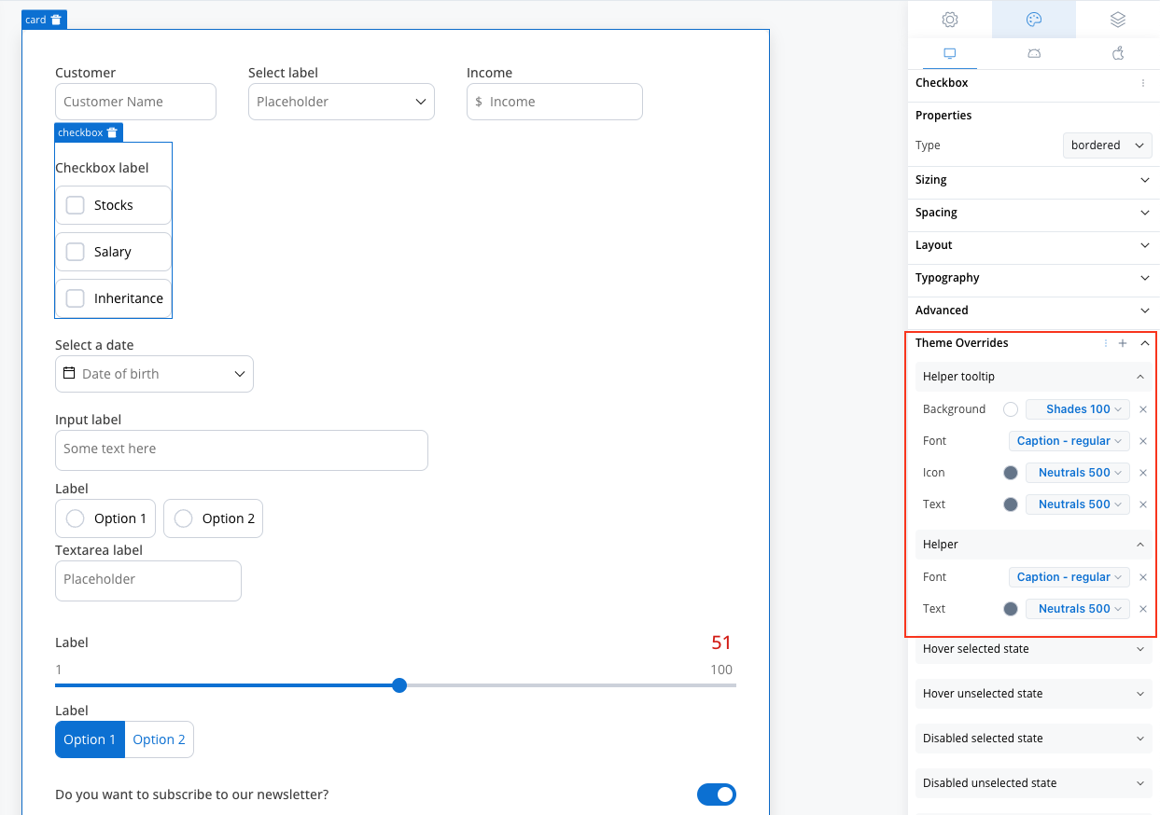1160x815 pixels.
Task: Open Helper Font Caption dropdown
Action: (x=1069, y=577)
